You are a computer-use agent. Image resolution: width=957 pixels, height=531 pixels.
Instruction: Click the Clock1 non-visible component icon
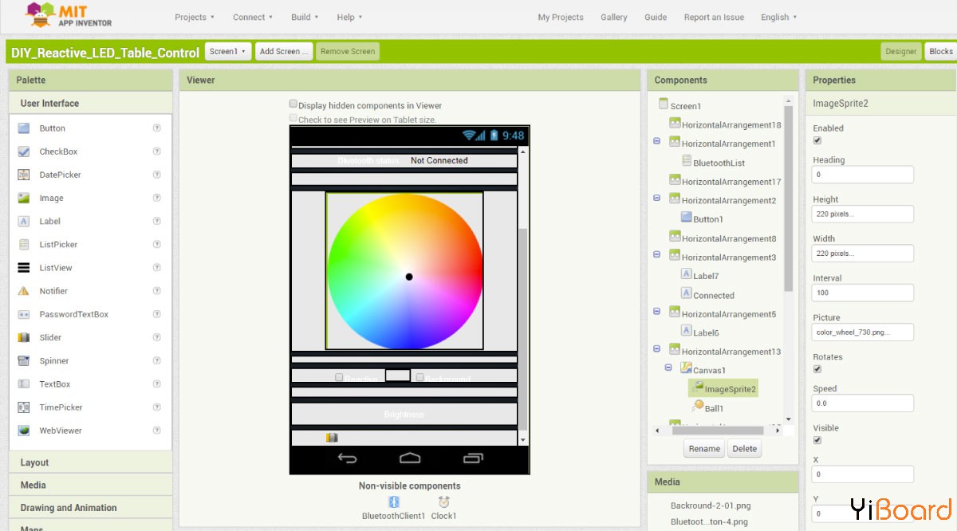[x=443, y=501]
